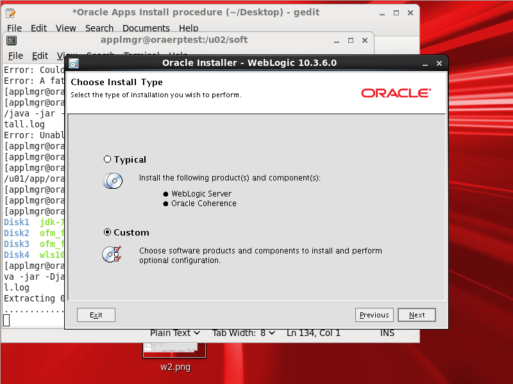Click the w2.png file label
The image size is (513, 384).
tap(175, 367)
